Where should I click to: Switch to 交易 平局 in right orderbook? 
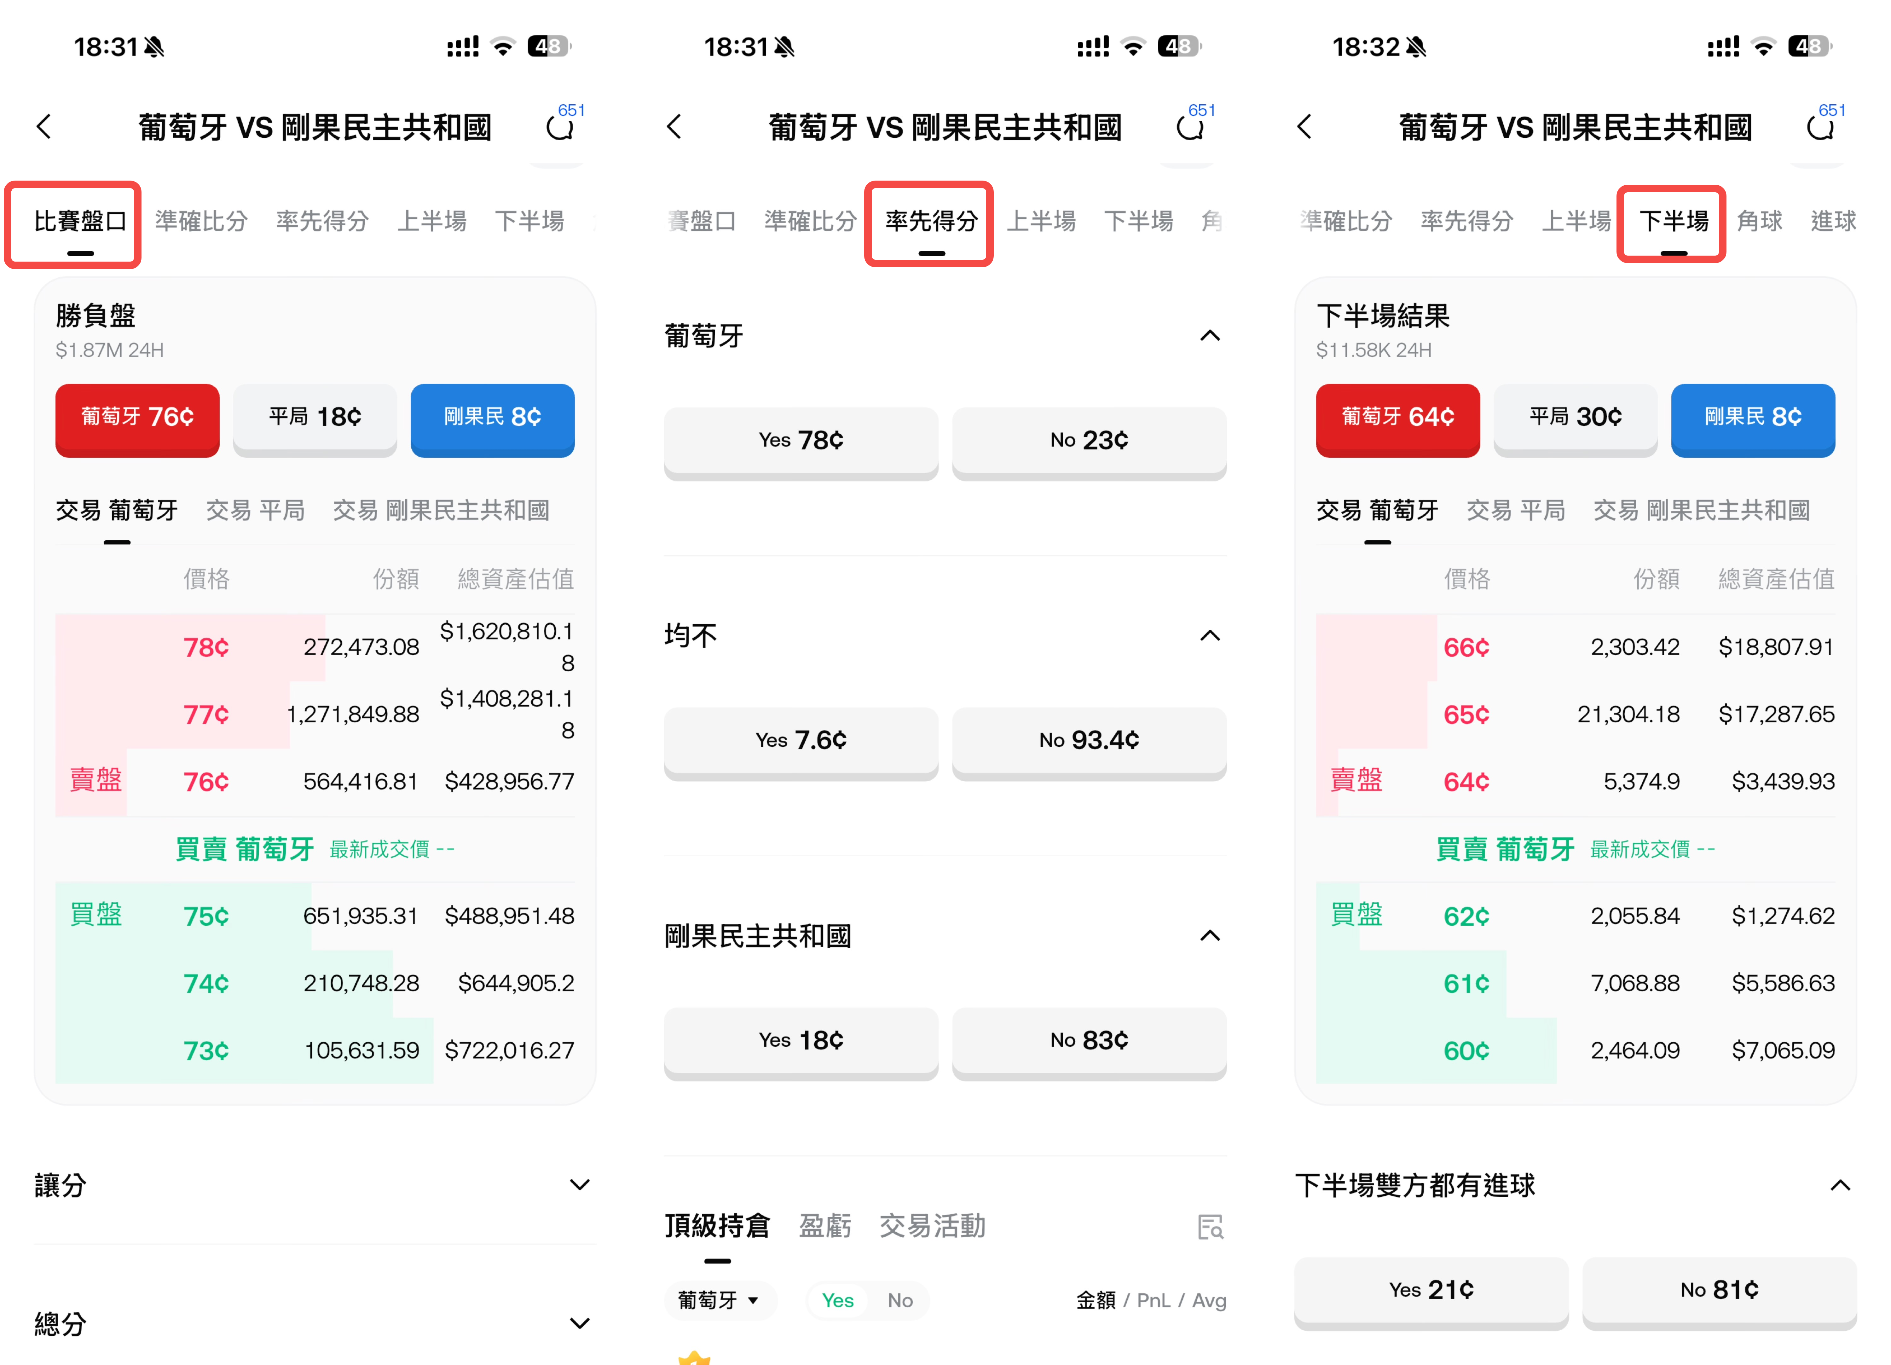1516,510
